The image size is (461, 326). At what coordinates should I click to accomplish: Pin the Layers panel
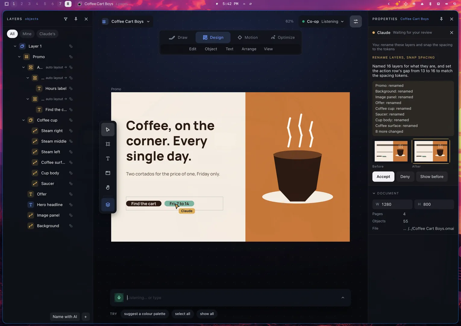76,19
